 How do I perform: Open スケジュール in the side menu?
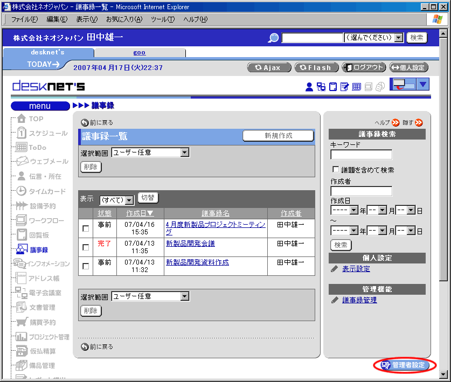coord(42,133)
